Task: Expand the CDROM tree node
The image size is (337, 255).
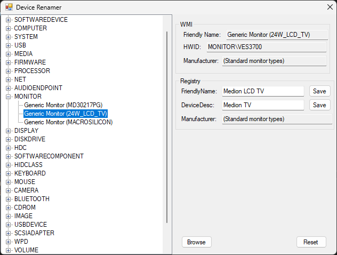Action: (8, 208)
